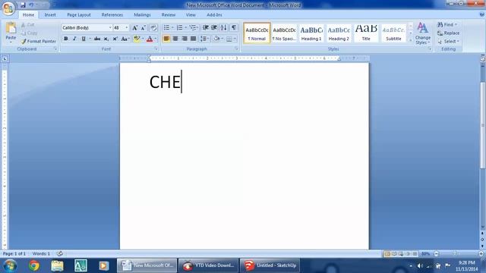486x273 pixels.
Task: Save document via Quick Access toolbar
Action: tap(23, 5)
